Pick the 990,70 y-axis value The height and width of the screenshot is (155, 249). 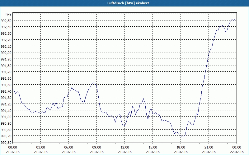[x=6, y=136]
